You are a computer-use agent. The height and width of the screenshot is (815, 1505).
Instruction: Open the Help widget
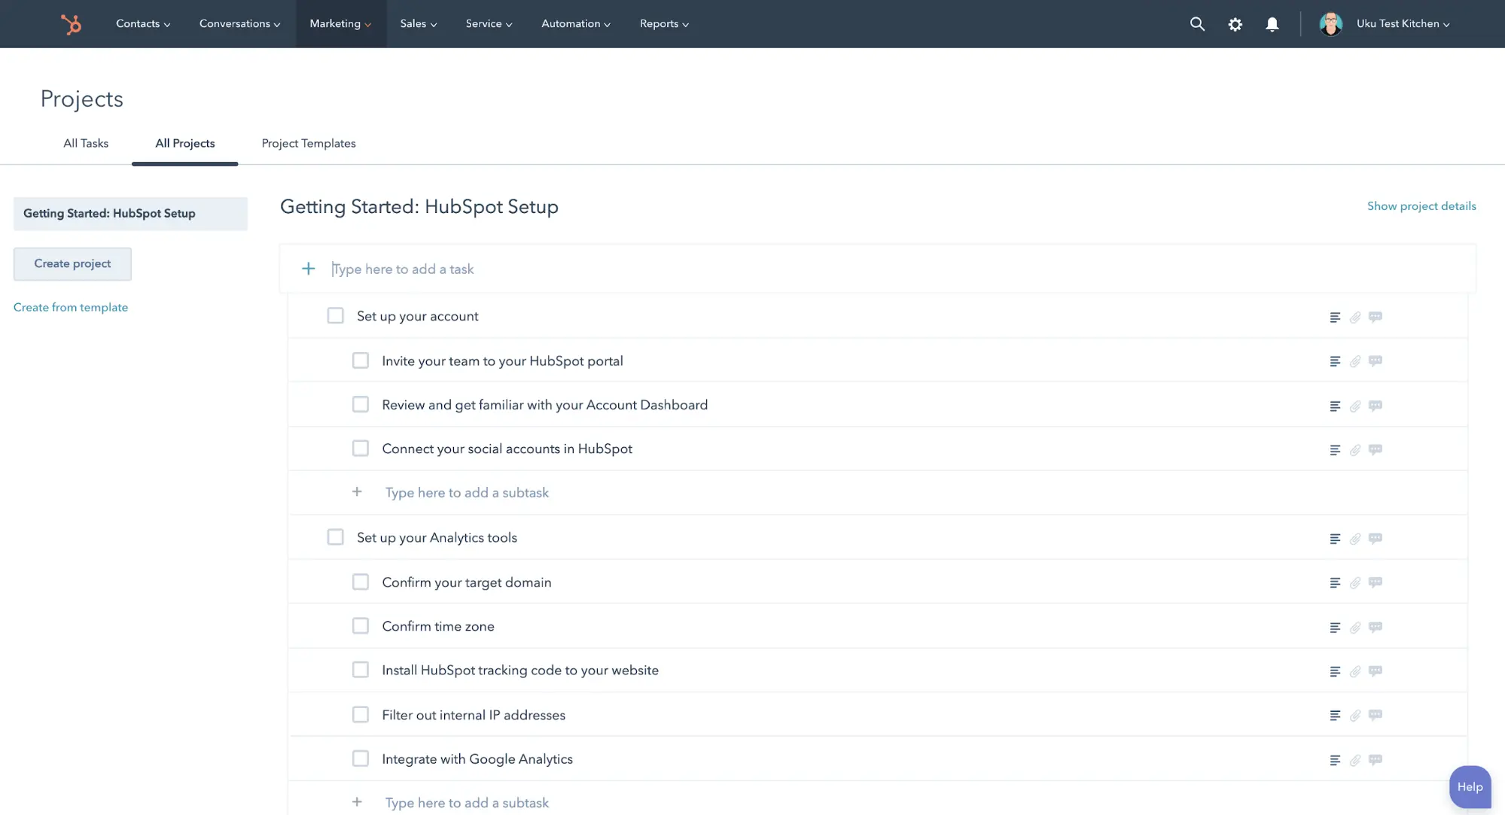click(1469, 786)
